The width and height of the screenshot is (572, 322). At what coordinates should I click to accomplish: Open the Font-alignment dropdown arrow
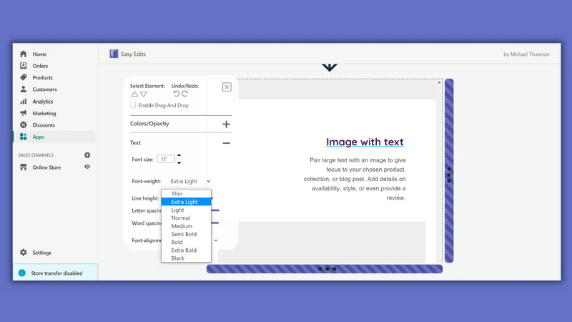coord(216,240)
